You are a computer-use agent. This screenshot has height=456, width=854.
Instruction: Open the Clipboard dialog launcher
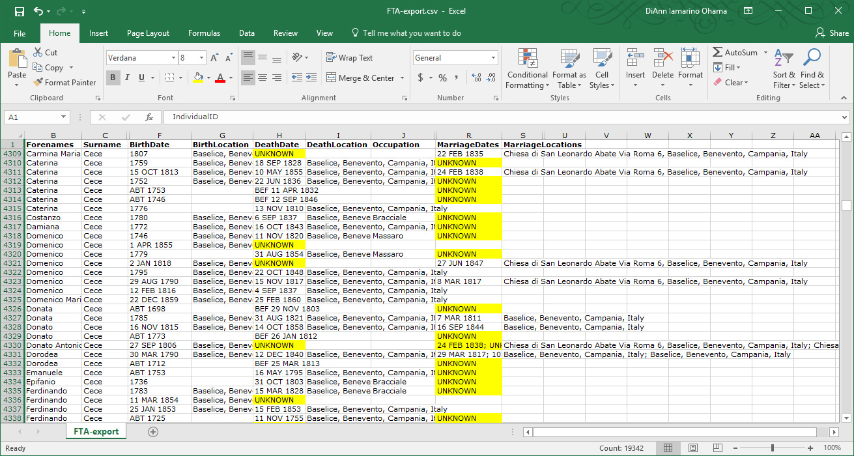[98, 98]
